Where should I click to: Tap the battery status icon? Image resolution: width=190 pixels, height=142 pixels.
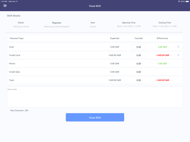[x=187, y=1]
